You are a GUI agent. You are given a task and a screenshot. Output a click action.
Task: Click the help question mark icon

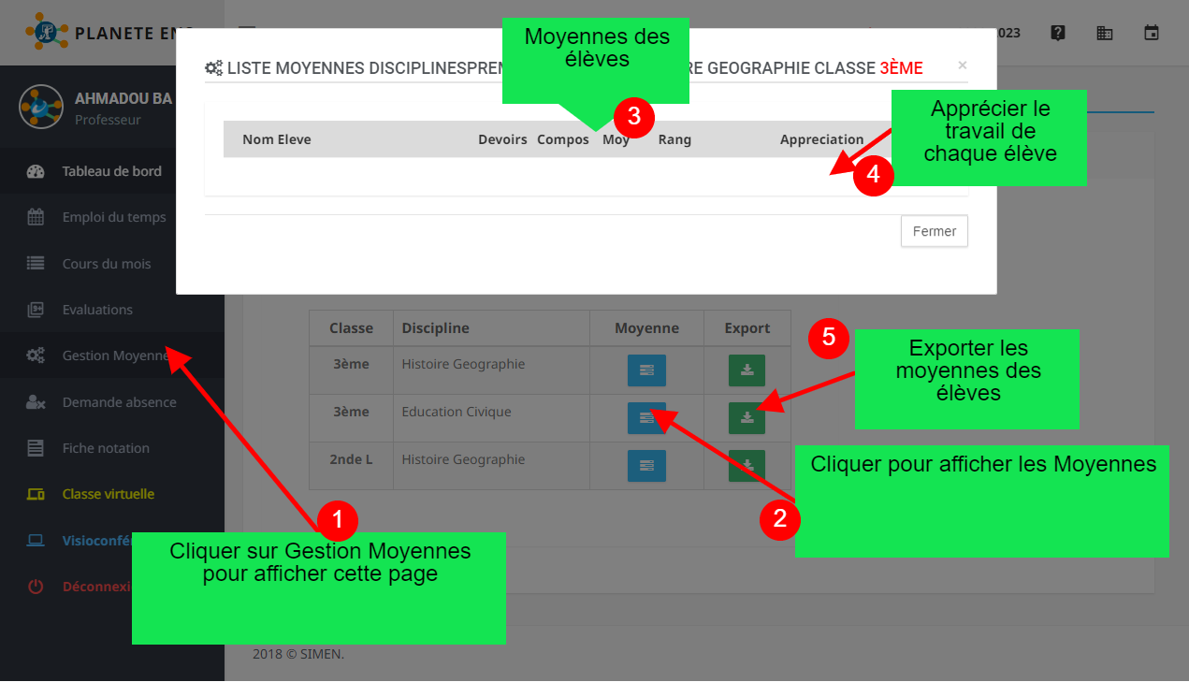click(x=1058, y=33)
